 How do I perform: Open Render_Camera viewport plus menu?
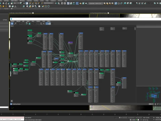(10, 13)
